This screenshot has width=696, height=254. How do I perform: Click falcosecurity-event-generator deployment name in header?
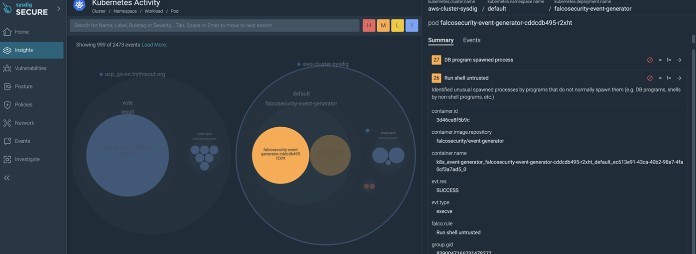[593, 8]
